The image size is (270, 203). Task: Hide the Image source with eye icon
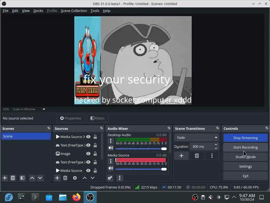(88, 154)
